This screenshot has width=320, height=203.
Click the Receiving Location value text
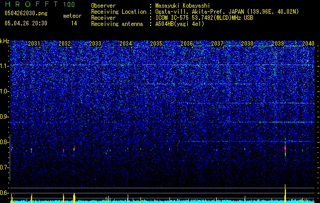[227, 12]
